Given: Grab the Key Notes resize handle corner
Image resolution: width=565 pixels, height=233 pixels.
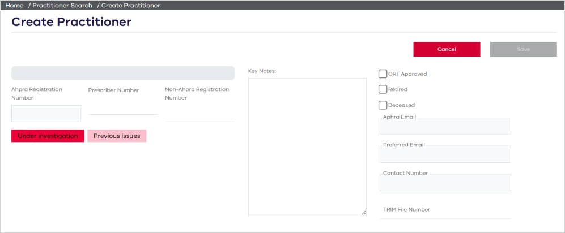Looking at the screenshot, I should [364, 213].
